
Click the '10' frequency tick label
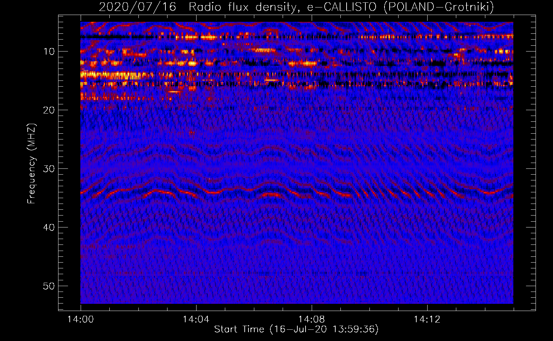click(x=49, y=51)
